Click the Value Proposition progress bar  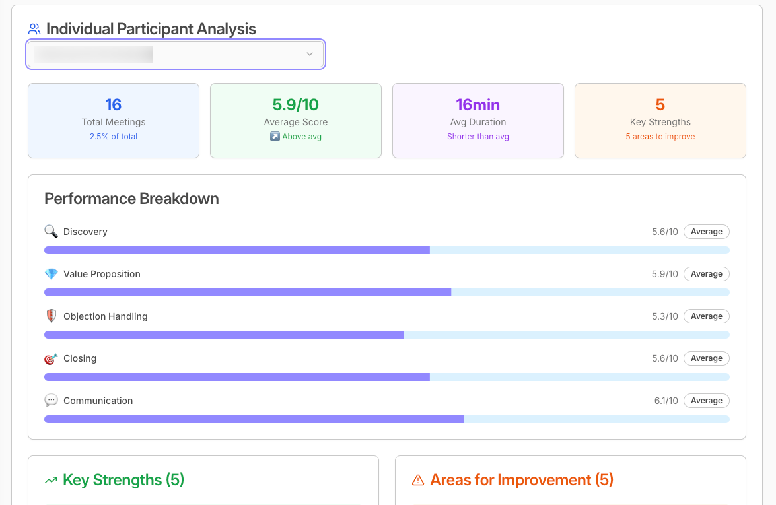coord(386,292)
